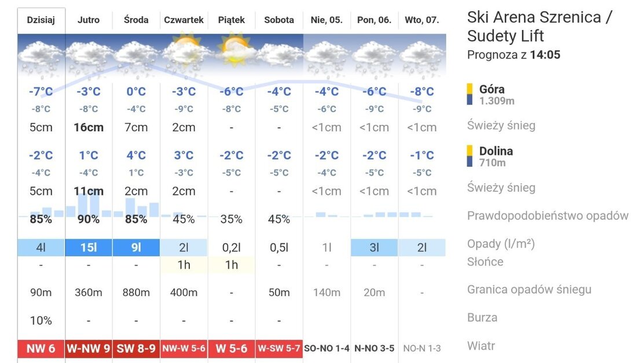Click the W-NW 9 red wind cell
Screen dimensions: 631x363
(89, 349)
